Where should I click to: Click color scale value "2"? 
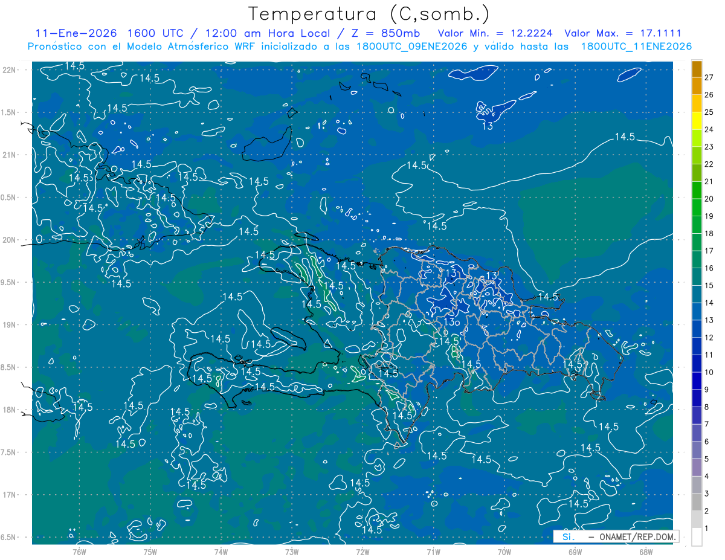coord(707,511)
